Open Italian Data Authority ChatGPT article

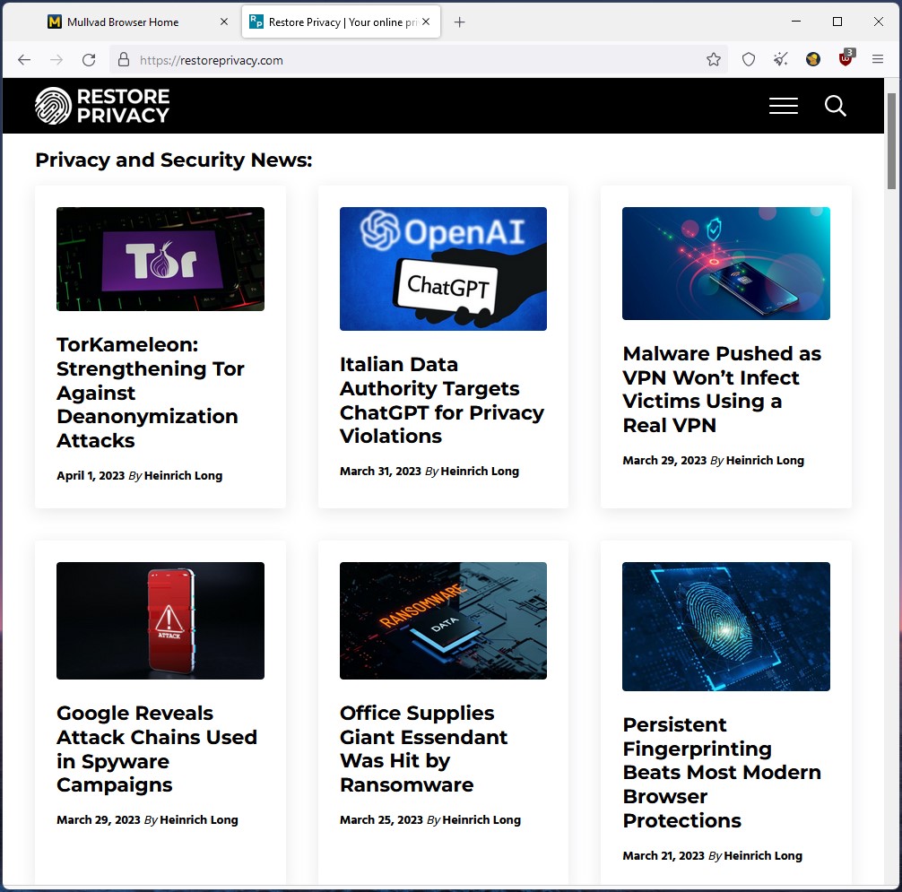pyautogui.click(x=442, y=400)
